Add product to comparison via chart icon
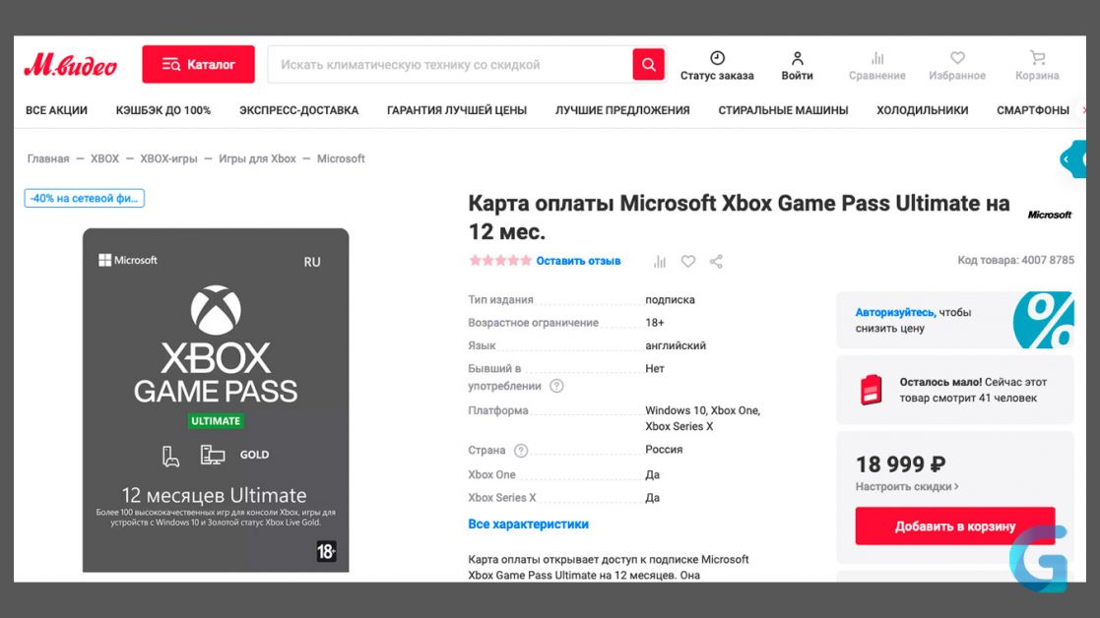 (660, 262)
